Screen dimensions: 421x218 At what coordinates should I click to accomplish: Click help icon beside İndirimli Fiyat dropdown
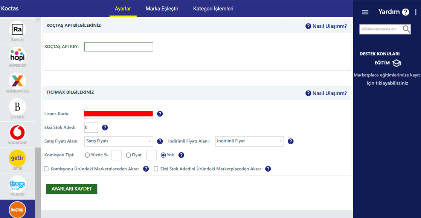tap(290, 141)
